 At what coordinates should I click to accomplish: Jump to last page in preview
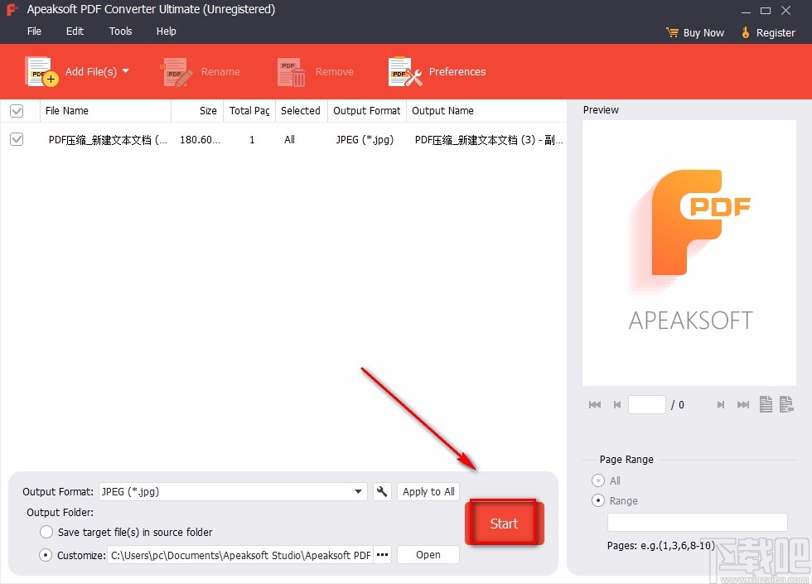[742, 404]
